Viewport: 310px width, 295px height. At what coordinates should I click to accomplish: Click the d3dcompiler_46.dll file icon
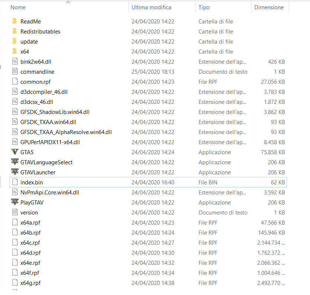(15, 92)
